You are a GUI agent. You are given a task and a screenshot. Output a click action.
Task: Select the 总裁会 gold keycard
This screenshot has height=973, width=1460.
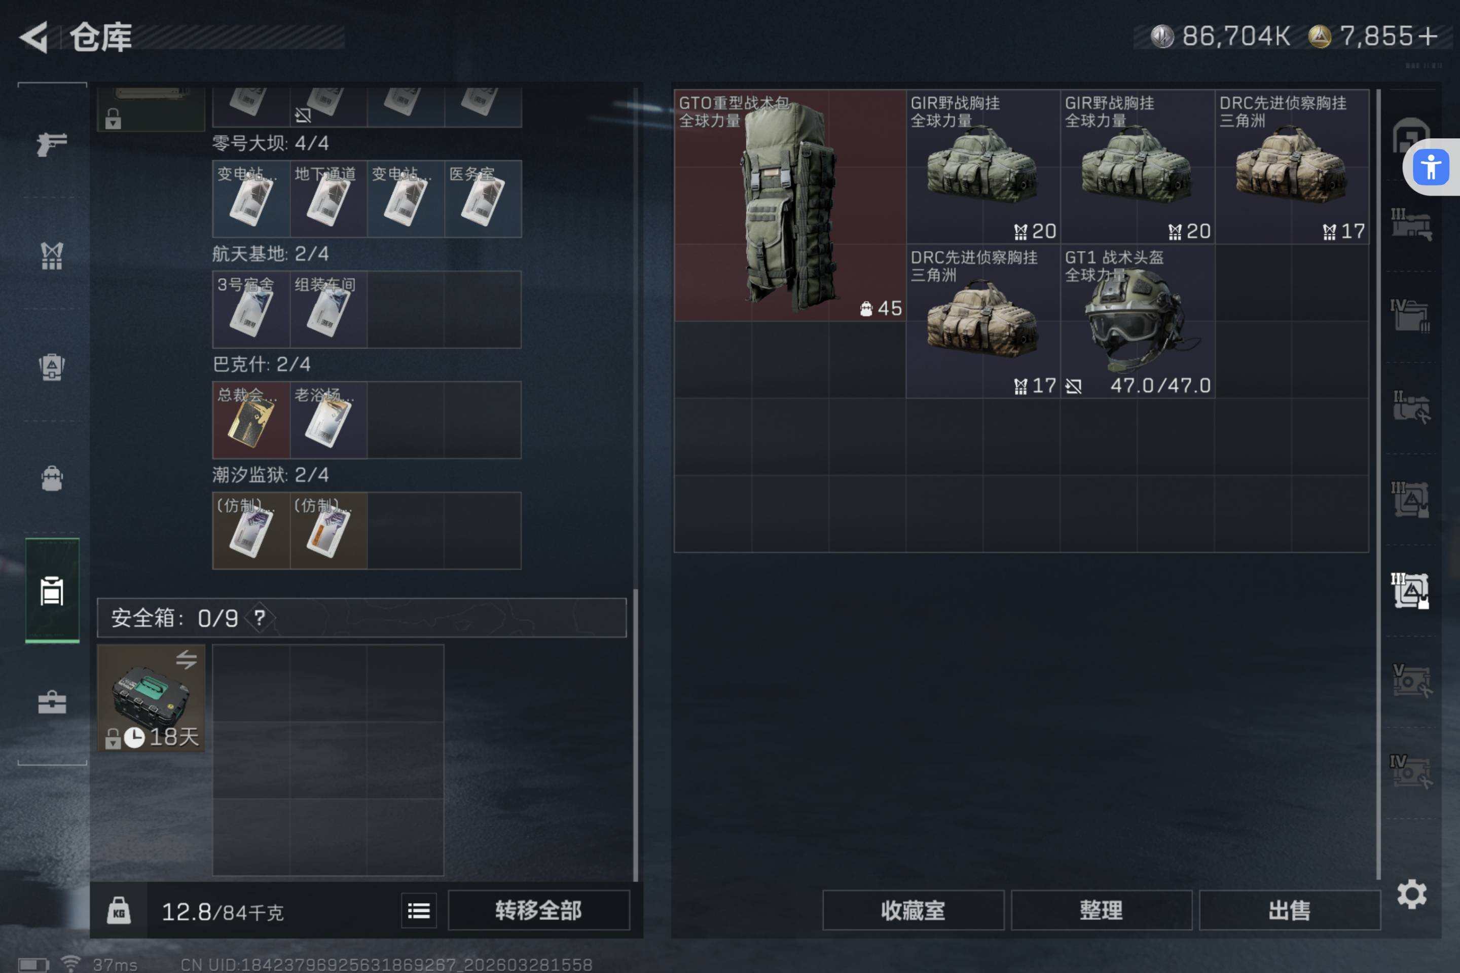(x=251, y=420)
